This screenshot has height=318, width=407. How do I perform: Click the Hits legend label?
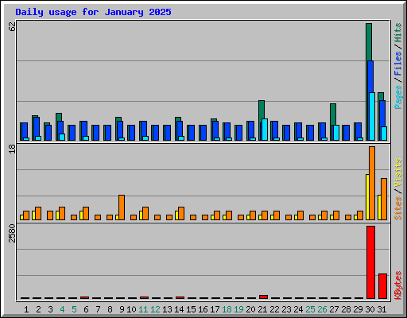(397, 33)
